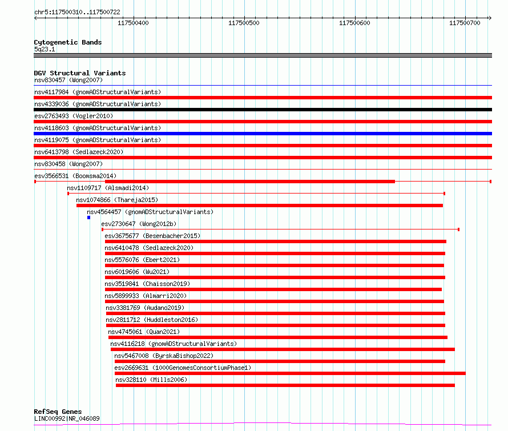Click nsv1109717 (Alsmadi2014) label

coord(108,188)
